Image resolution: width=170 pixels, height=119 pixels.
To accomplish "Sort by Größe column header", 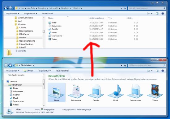I will click(x=130, y=18).
